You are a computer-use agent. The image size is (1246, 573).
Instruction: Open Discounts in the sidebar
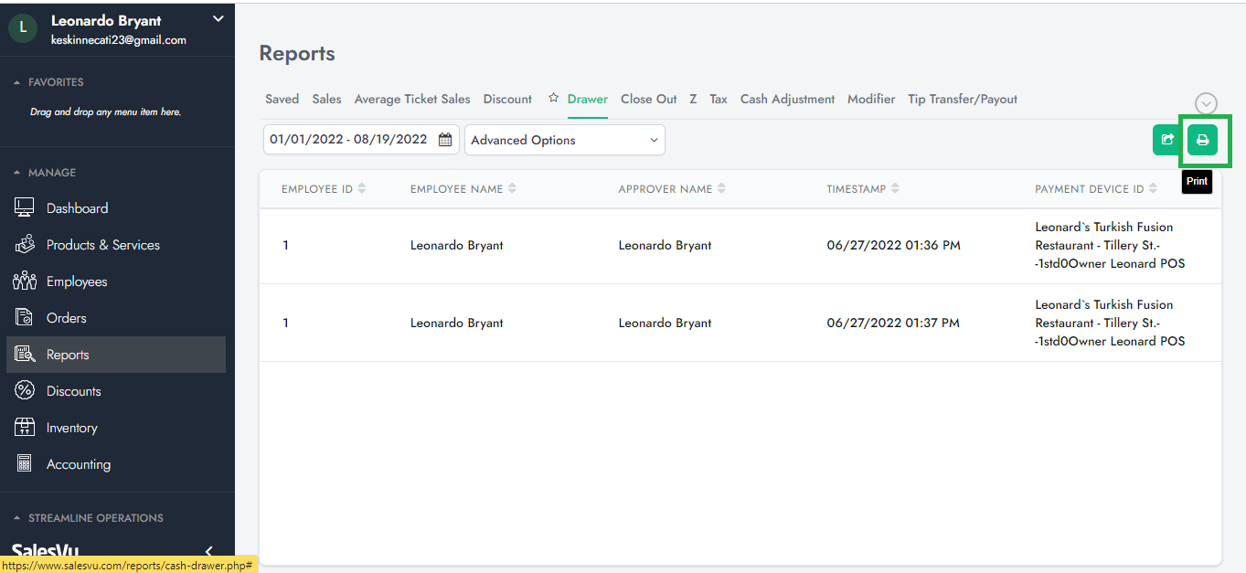click(x=73, y=391)
